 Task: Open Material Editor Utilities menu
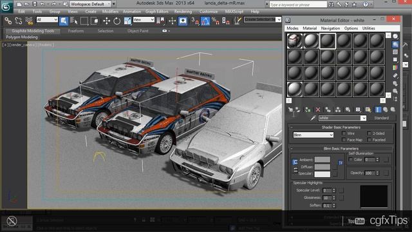(x=368, y=28)
